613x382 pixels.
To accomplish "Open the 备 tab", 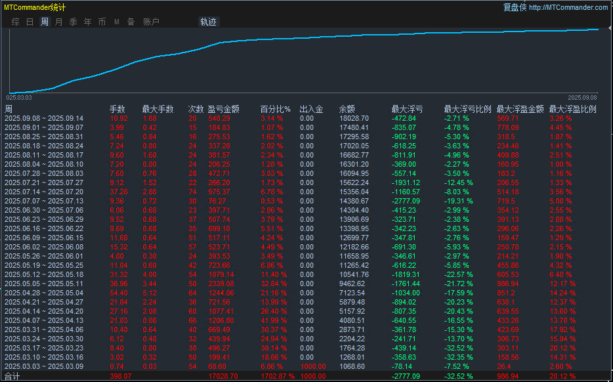I will 131,22.
